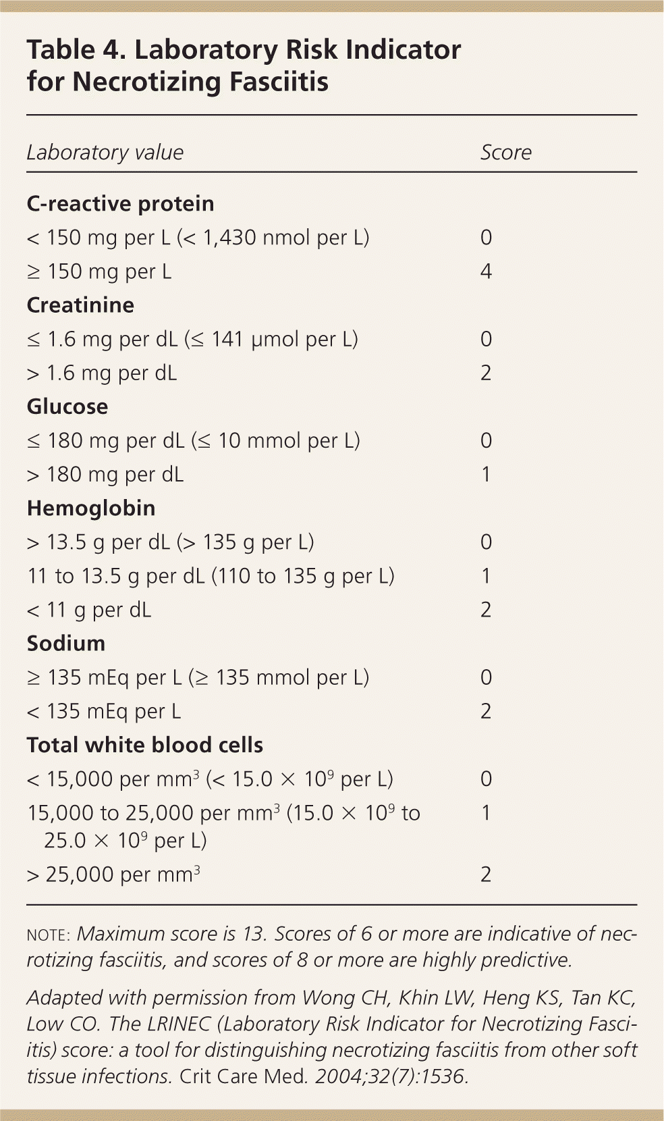Click the '> 180 mg per dL' row
Image resolution: width=664 pixels, height=1121 pixels.
(x=105, y=474)
